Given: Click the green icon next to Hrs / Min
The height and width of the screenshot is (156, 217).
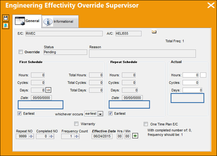Looking at the screenshot, I should 135,136.
